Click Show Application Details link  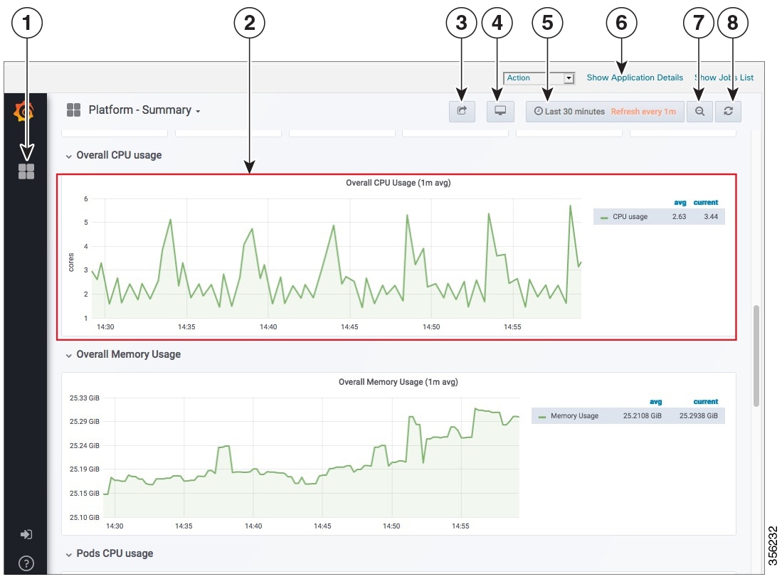pyautogui.click(x=635, y=78)
